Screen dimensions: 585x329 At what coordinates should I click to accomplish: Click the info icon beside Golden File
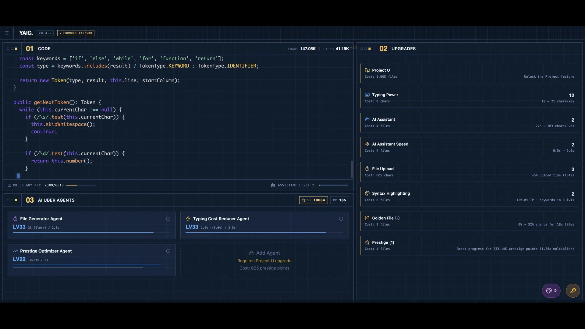pos(397,218)
